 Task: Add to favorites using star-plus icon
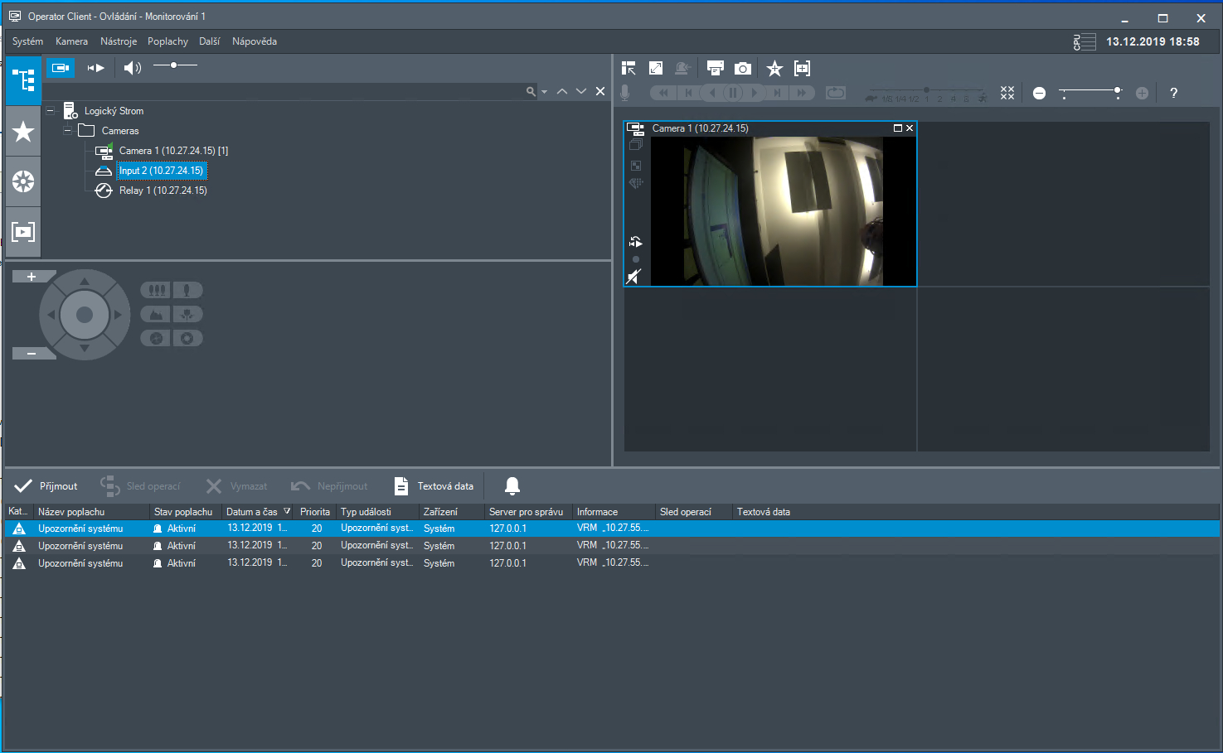[774, 69]
